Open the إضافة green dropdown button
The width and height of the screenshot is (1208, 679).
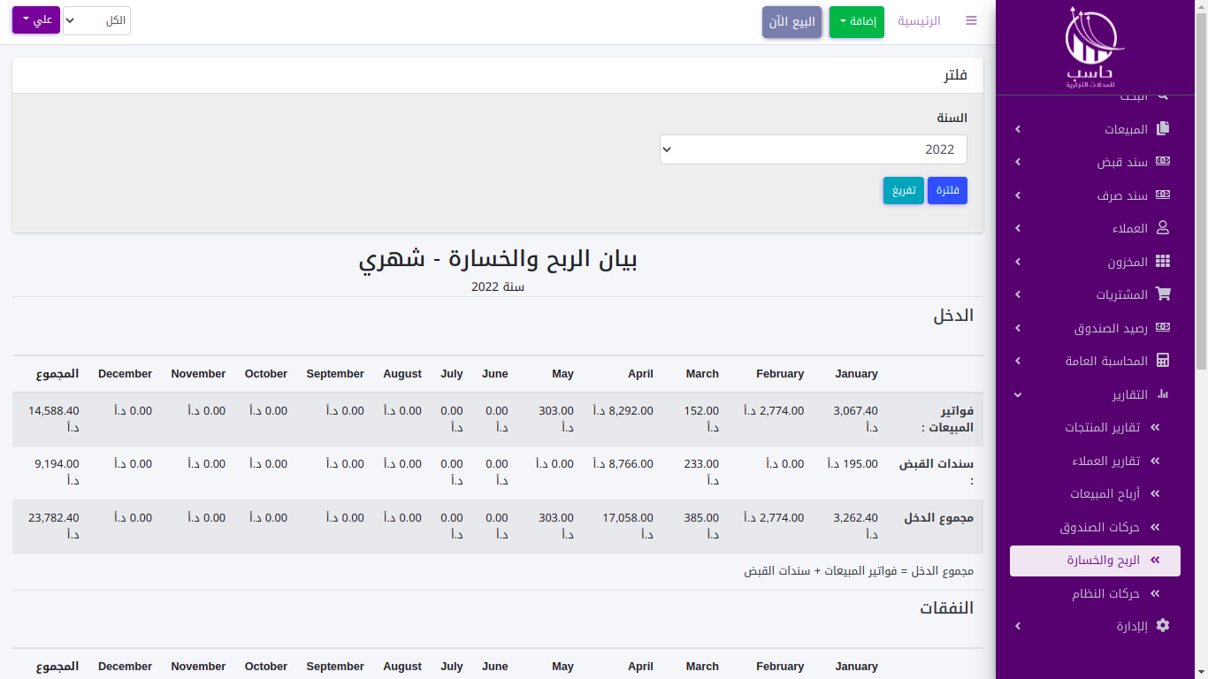point(856,21)
